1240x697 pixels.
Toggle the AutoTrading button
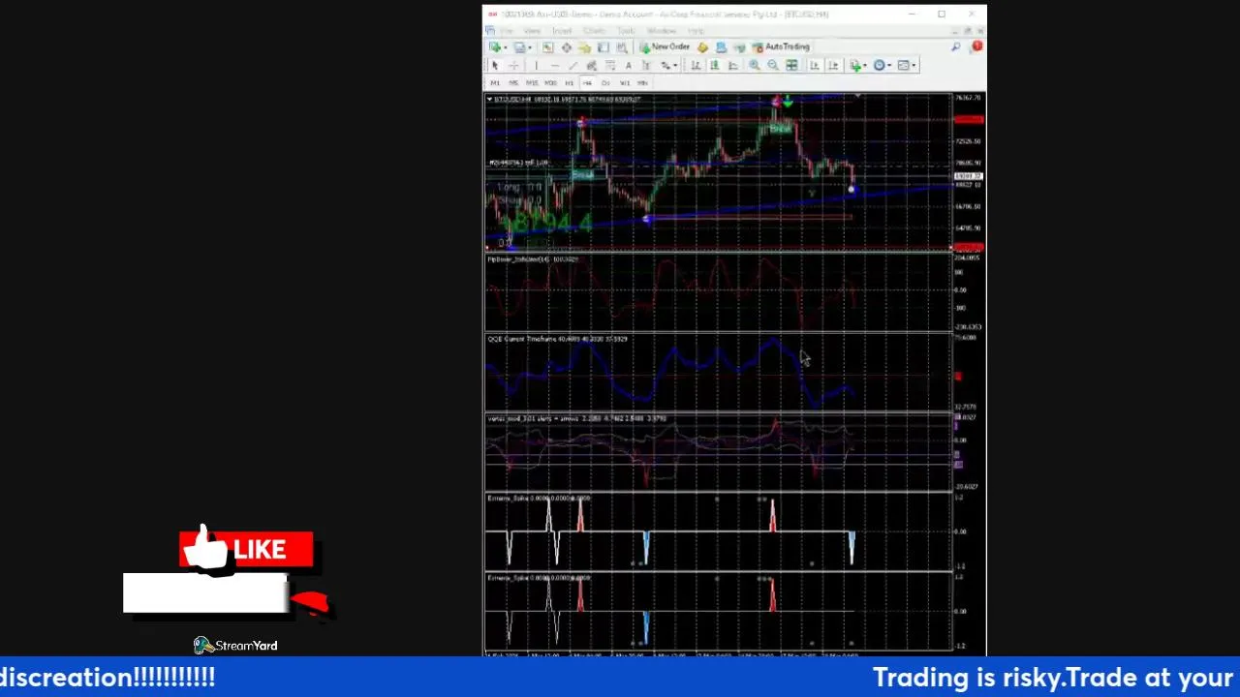click(782, 47)
